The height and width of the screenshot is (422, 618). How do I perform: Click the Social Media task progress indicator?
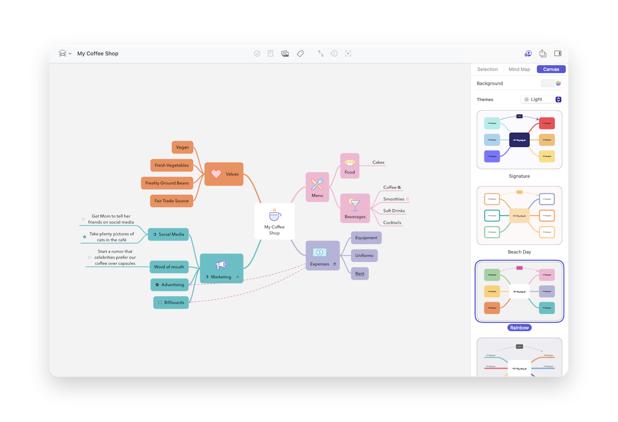click(x=154, y=234)
